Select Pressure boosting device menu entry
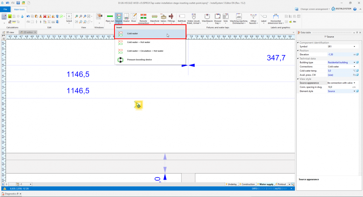 (139, 60)
